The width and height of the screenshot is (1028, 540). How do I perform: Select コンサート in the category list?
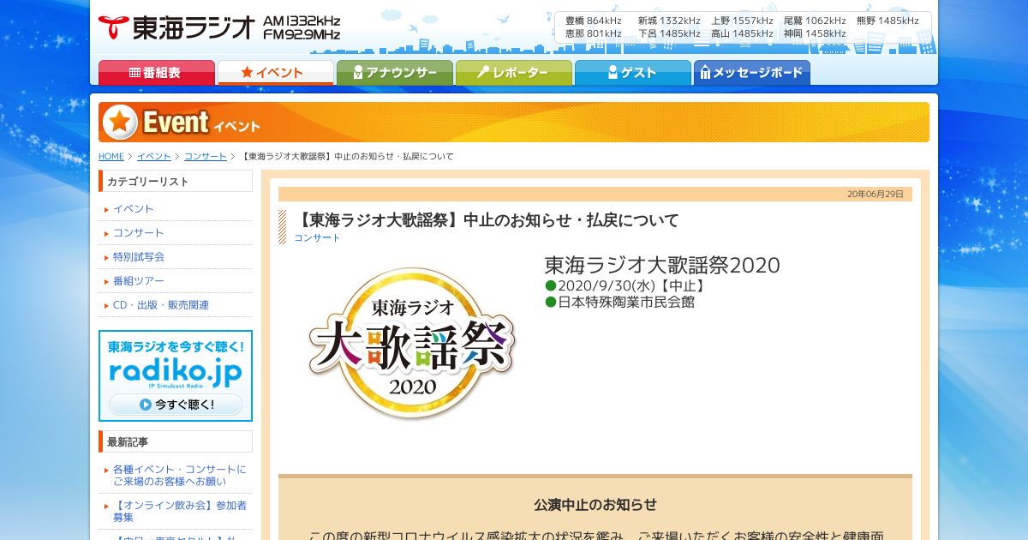(139, 233)
